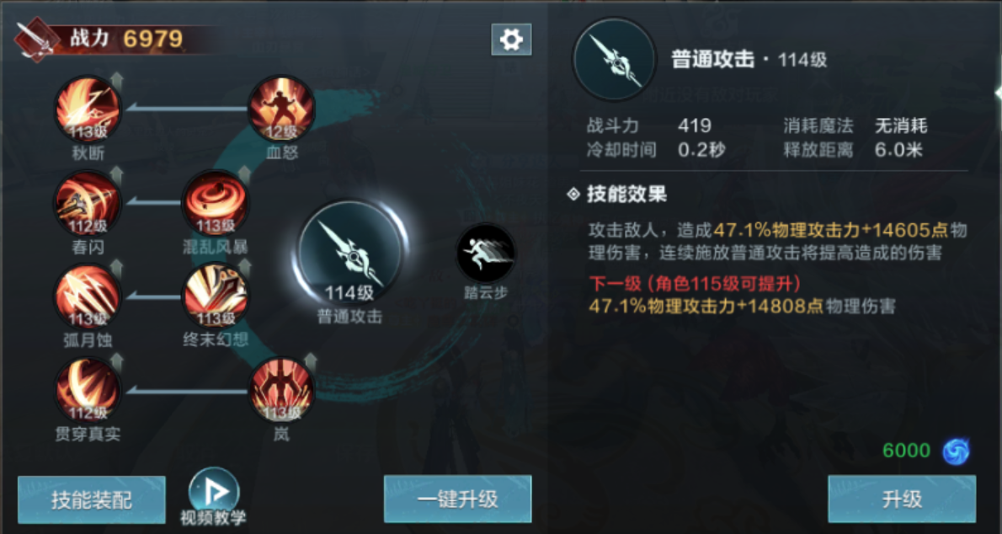Select the 血怒 skill icon
This screenshot has height=534, width=1002.
[281, 109]
